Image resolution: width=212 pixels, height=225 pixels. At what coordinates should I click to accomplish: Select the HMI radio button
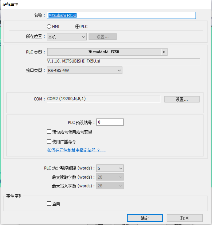tap(49, 27)
